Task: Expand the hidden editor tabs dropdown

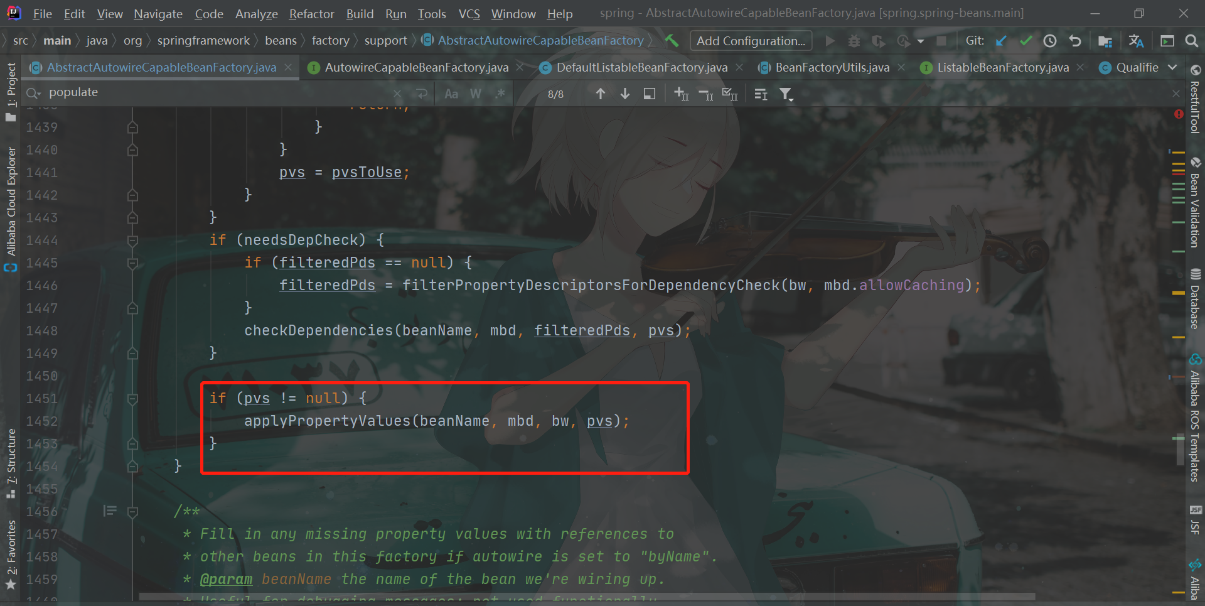Action: [x=1172, y=67]
